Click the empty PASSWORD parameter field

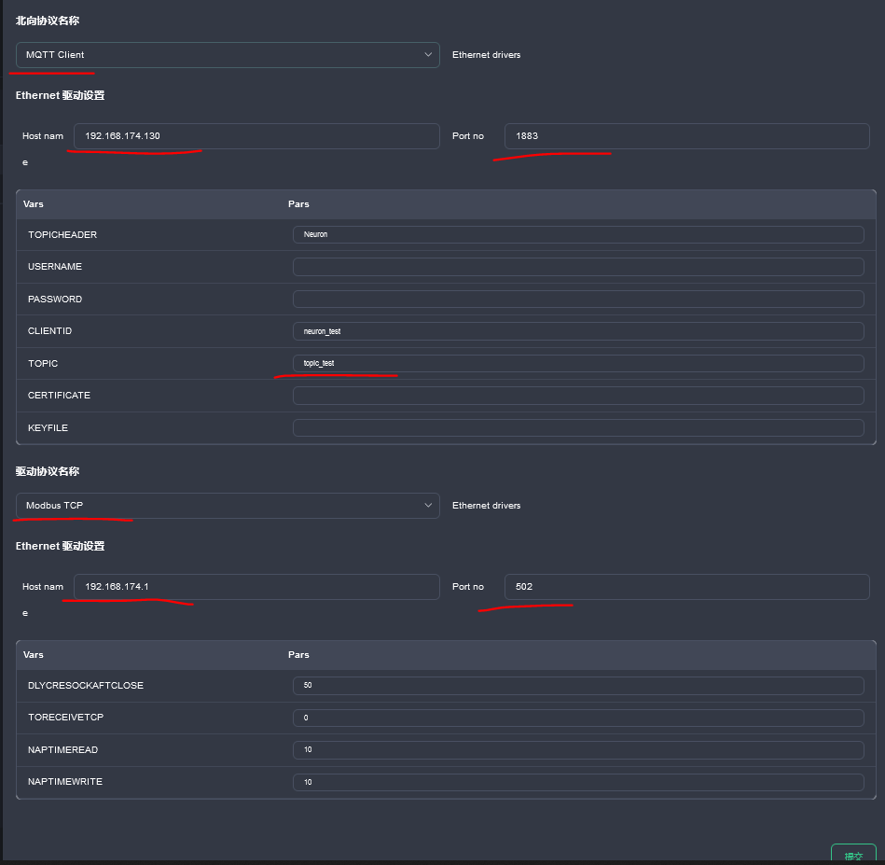click(x=578, y=299)
